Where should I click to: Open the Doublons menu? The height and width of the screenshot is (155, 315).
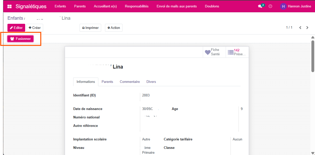[x=212, y=6]
